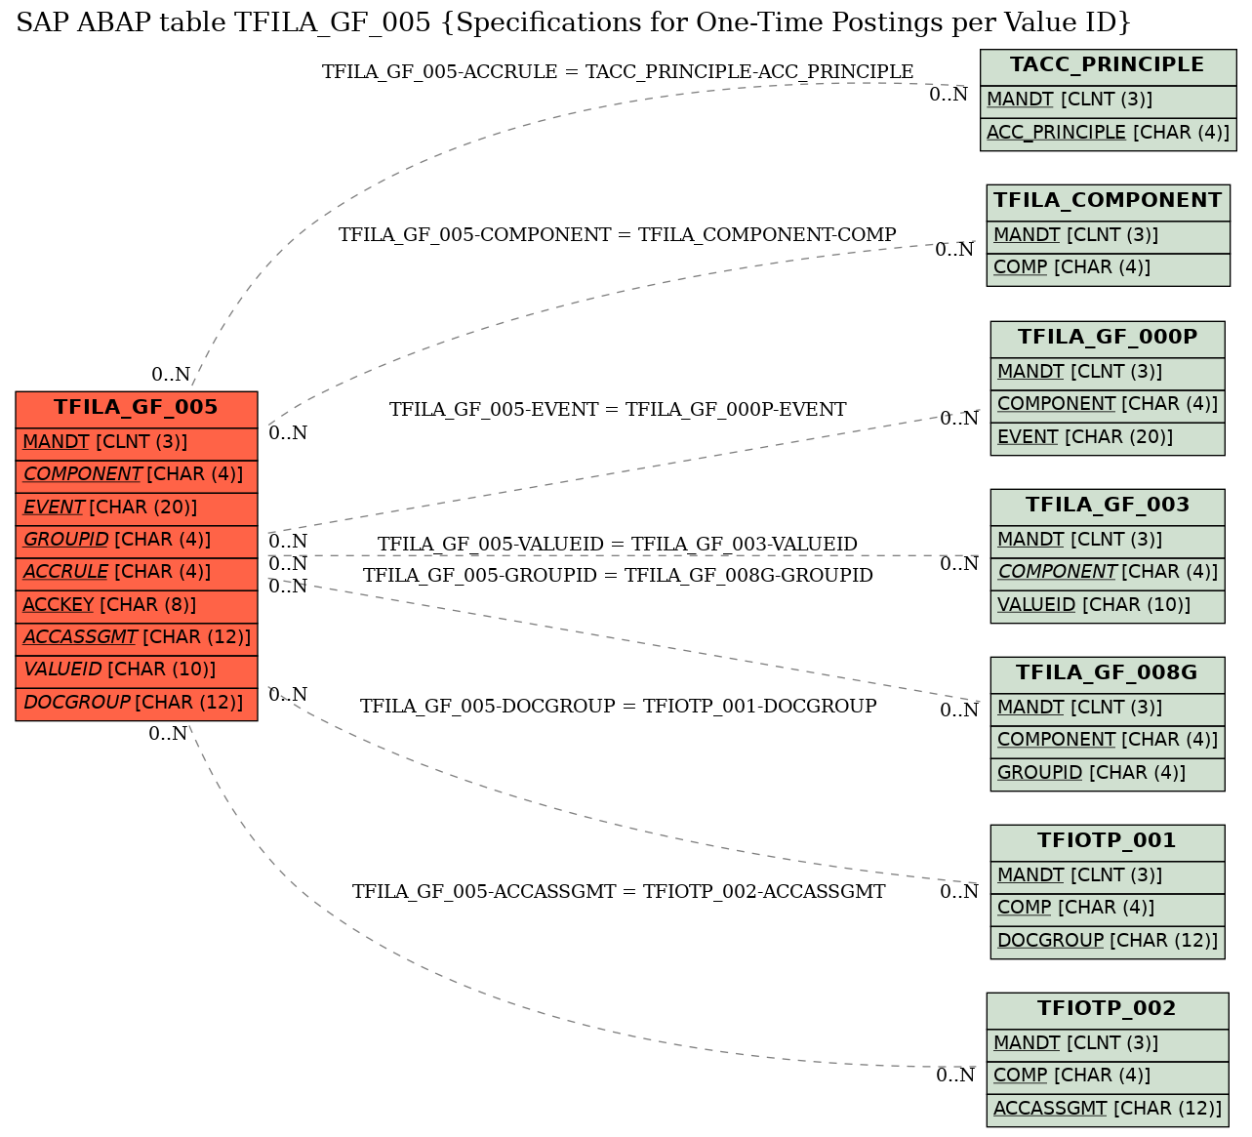
Task: Select MANDT field in TFIOTP_001 table
Action: pos(1108,876)
